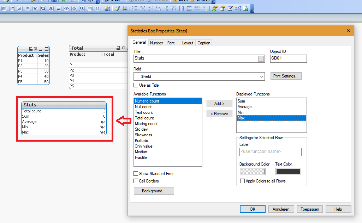Image resolution: width=362 pixels, height=223 pixels.
Task: Click the star bookmark object toolbar icon
Action: 74,8
